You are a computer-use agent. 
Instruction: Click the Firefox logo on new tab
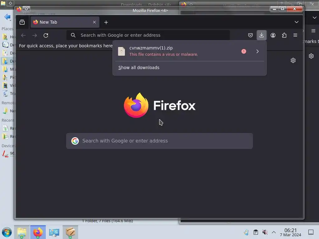[x=159, y=105]
